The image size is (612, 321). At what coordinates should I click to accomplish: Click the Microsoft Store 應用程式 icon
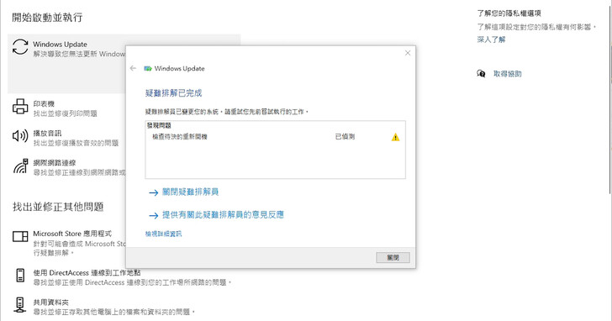point(20,236)
